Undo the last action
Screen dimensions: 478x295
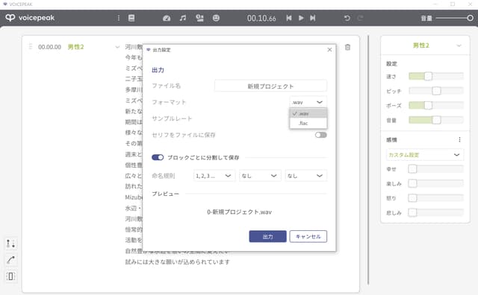coord(347,18)
